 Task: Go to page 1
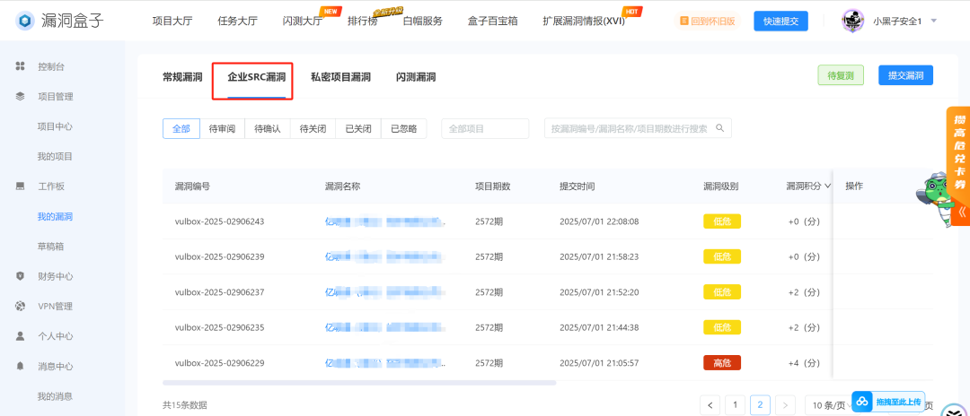click(x=735, y=405)
